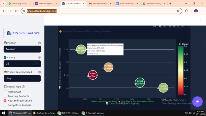Viewport: 206px width, 116px height.
Task: Open the browser Extensions puzzle icon
Action: pyautogui.click(x=187, y=11)
